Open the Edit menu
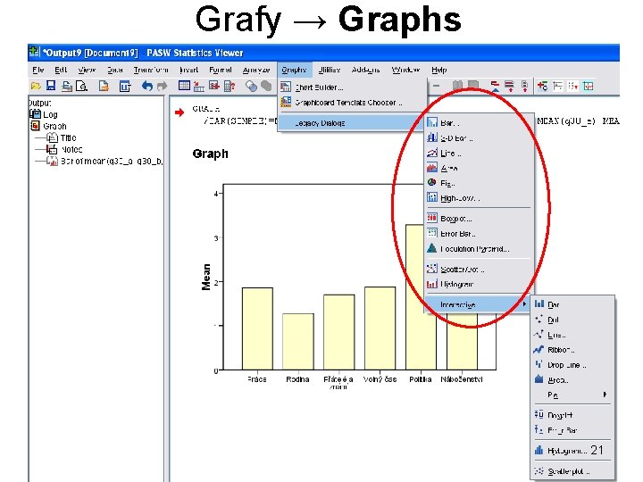 point(61,71)
